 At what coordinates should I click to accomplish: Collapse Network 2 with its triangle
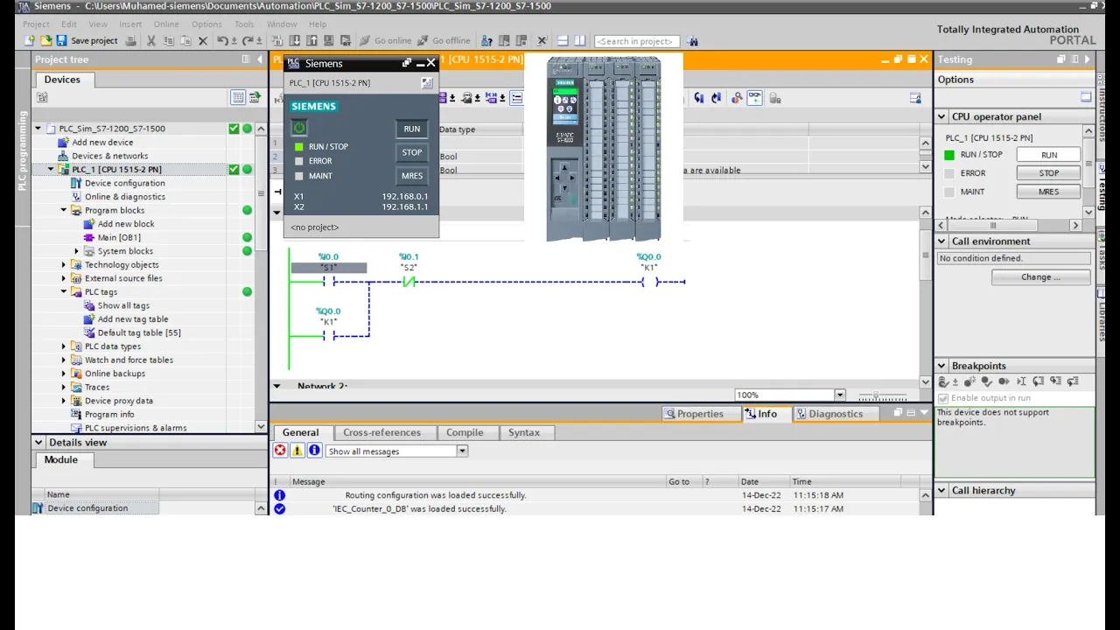277,386
